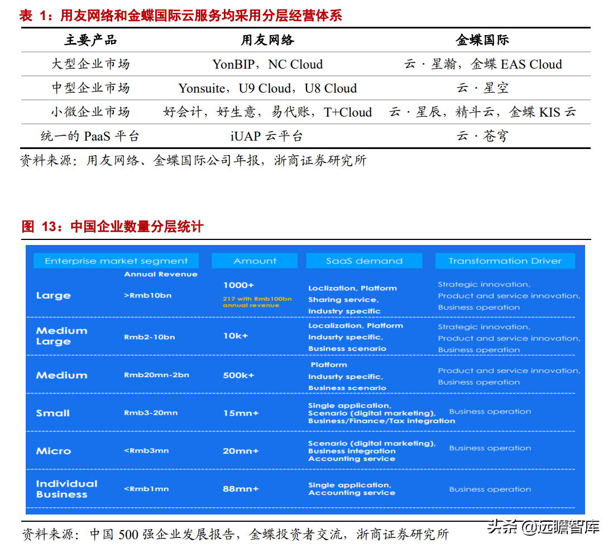Click the figure source line '资料来源：中国 500 强企业发展报告'

pos(128,534)
